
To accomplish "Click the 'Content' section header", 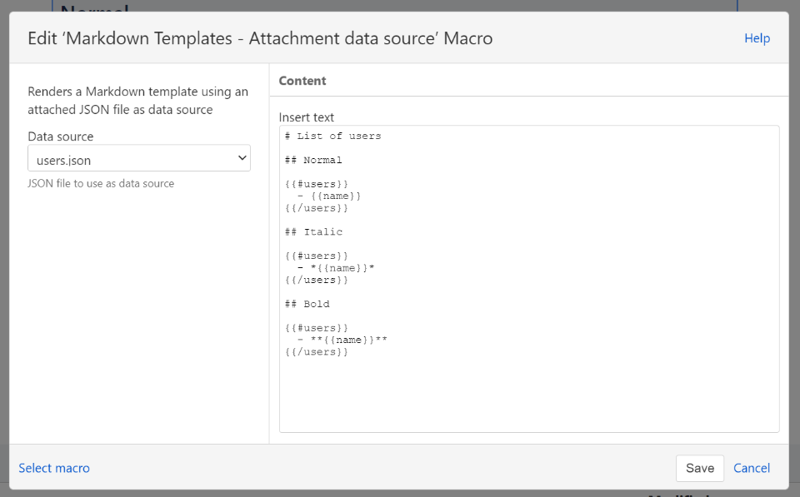I will click(x=302, y=81).
